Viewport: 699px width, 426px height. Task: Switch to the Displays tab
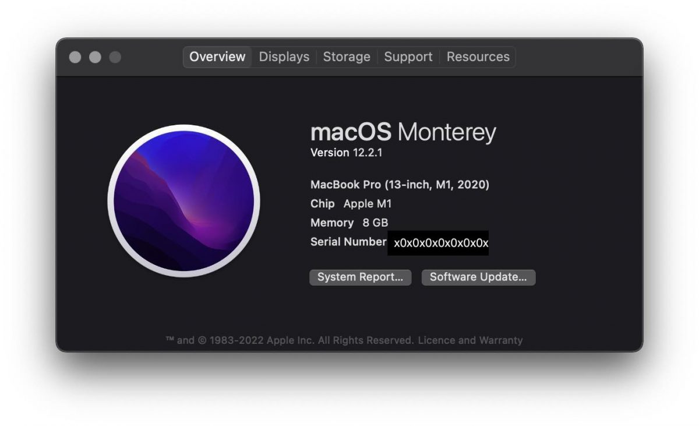[x=284, y=57]
